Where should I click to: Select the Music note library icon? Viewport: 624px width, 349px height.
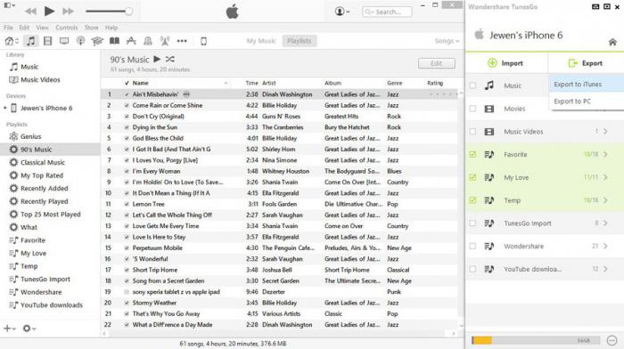tap(30, 41)
